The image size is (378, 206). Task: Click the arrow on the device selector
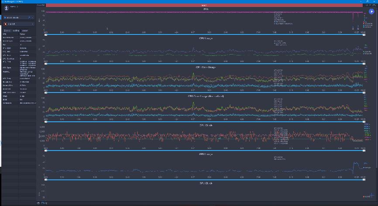[x=32, y=17]
